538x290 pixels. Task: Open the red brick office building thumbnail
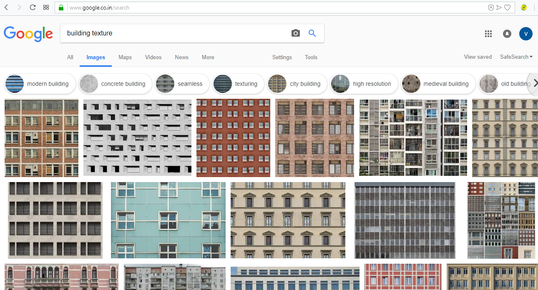click(x=41, y=138)
